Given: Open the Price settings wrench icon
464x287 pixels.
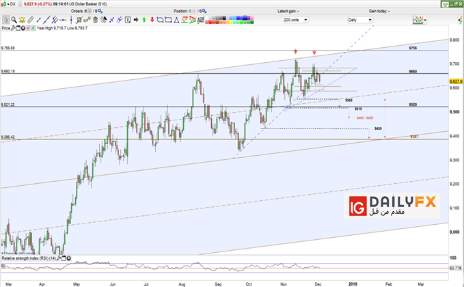Looking at the screenshot, I should tap(13, 28).
